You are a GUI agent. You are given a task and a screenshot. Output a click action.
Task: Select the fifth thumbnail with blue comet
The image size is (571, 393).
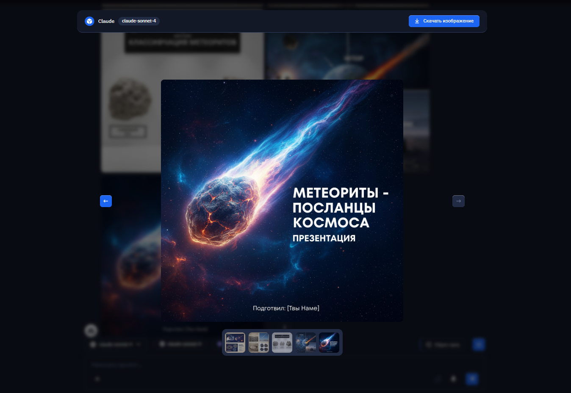click(x=329, y=343)
